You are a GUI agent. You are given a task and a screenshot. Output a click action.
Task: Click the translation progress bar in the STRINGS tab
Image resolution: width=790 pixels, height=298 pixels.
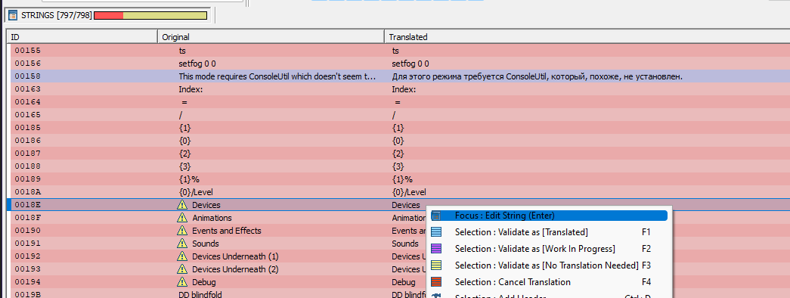(x=150, y=16)
